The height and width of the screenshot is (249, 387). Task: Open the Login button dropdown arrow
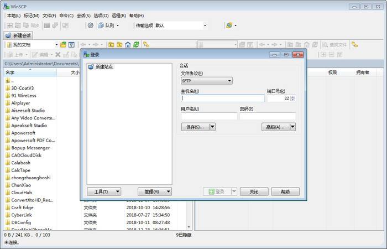point(234,191)
